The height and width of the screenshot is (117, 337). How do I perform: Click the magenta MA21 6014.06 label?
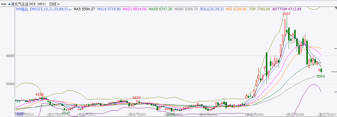(x=135, y=9)
